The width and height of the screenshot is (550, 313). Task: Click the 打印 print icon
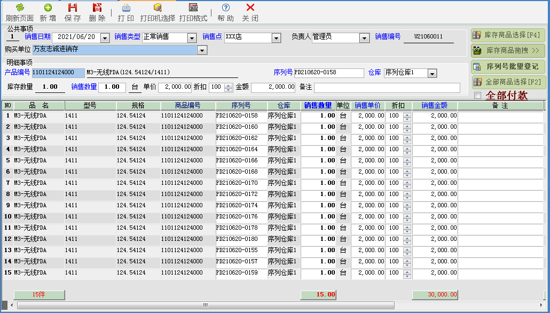[126, 8]
